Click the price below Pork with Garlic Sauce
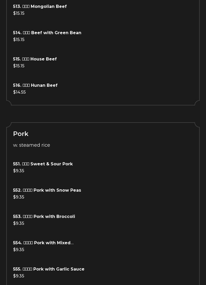The height and width of the screenshot is (285, 206). (19, 276)
